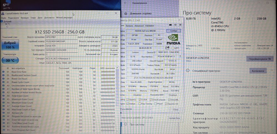Toggle the OpenGL 4.6 checkbox

click(166, 104)
